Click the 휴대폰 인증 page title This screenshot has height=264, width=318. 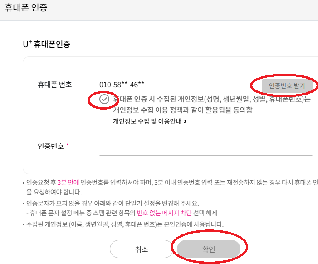pyautogui.click(x=25, y=8)
